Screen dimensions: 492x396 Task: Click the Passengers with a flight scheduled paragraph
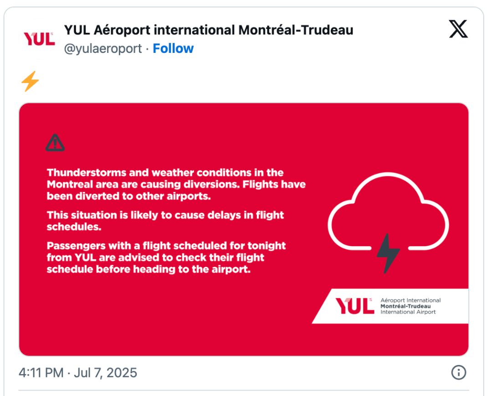click(166, 257)
